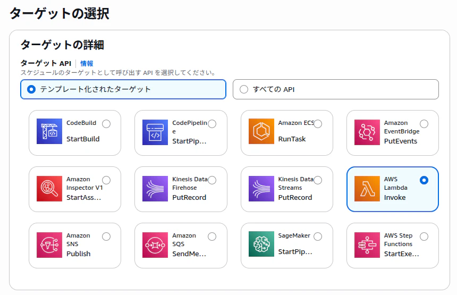Click the SageMaker brain icon
The image size is (457, 295).
pyautogui.click(x=261, y=244)
